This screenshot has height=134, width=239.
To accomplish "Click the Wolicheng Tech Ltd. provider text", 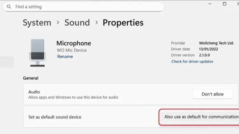I will pos(216,43).
